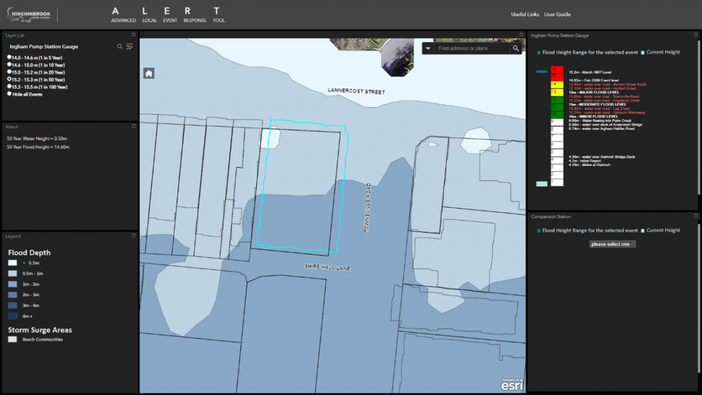Maximize the Legend panel
This screenshot has height=395, width=702.
point(133,236)
